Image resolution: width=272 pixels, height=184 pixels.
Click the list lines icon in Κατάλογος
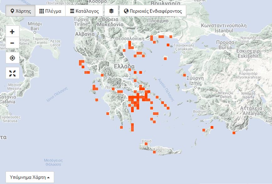coord(72,11)
